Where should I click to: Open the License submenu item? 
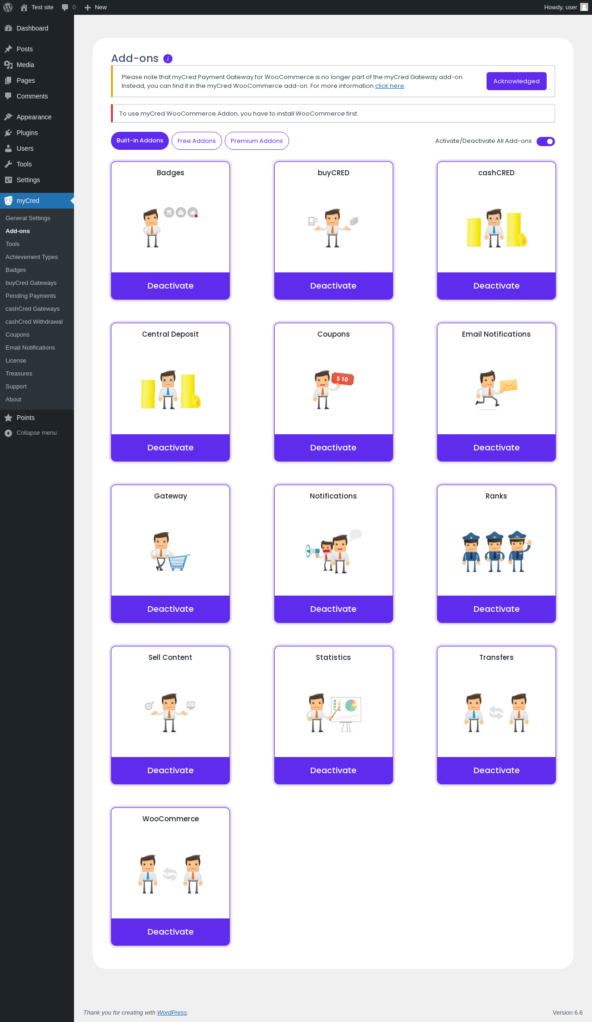pos(37,361)
